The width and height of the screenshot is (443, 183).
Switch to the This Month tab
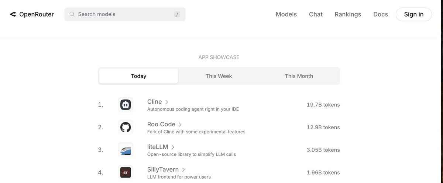tap(299, 76)
